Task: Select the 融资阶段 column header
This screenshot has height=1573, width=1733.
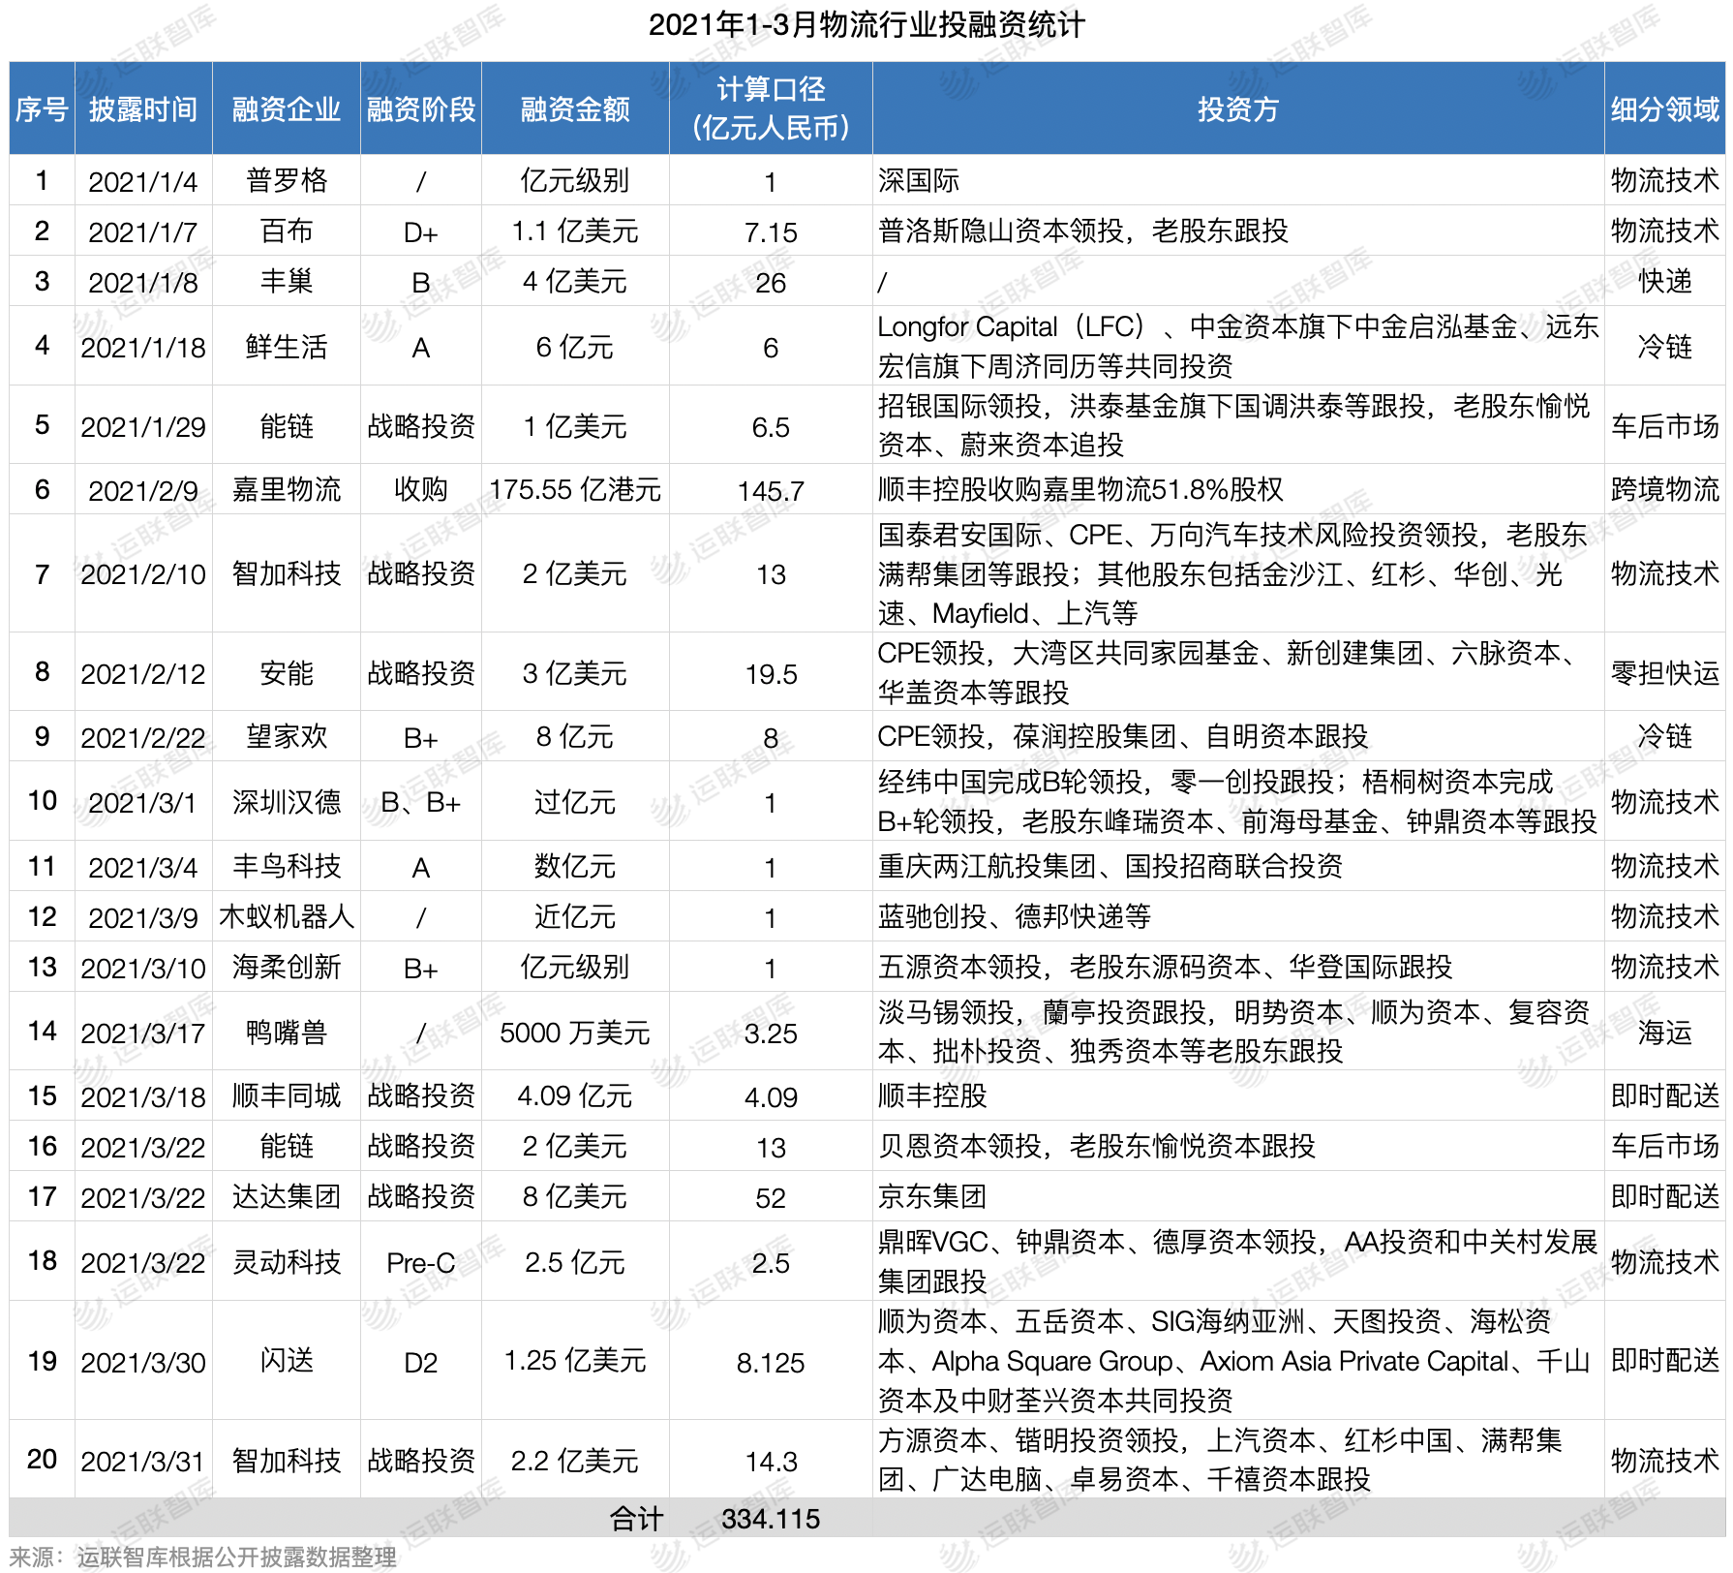Action: 421,109
